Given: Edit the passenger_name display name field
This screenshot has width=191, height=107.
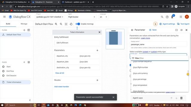Looking at the screenshot, I should tap(158, 44).
